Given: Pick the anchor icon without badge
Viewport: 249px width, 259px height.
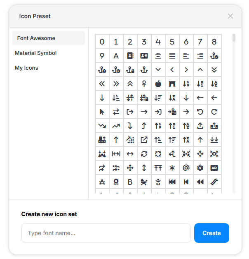Looking at the screenshot, I should (x=144, y=70).
